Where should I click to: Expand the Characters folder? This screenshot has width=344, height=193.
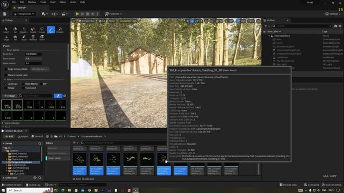coord(7,159)
